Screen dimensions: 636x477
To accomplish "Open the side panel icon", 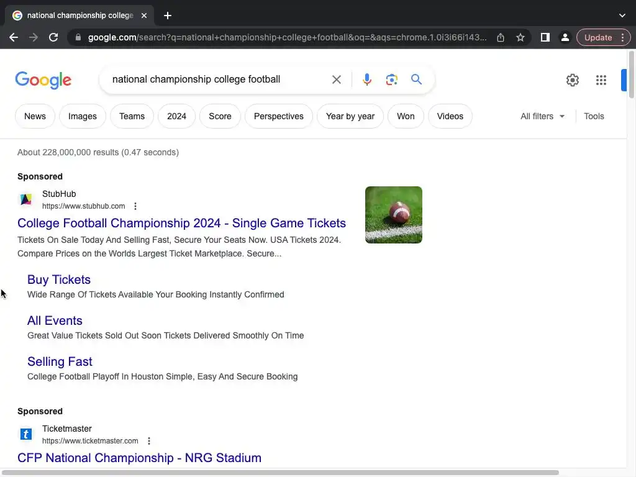I will [545, 37].
